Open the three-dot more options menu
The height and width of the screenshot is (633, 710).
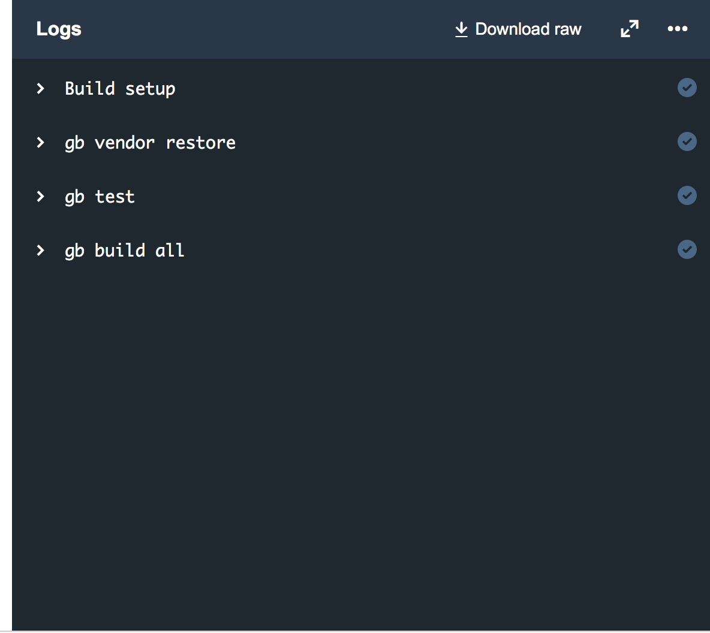click(678, 29)
